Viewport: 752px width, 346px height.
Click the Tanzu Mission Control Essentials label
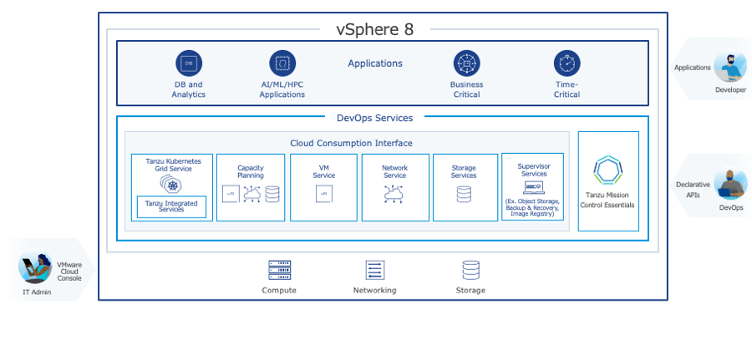607,200
